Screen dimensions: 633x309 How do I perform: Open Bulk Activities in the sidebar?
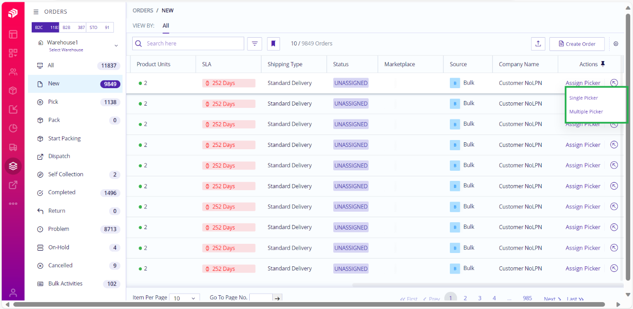pyautogui.click(x=75, y=284)
